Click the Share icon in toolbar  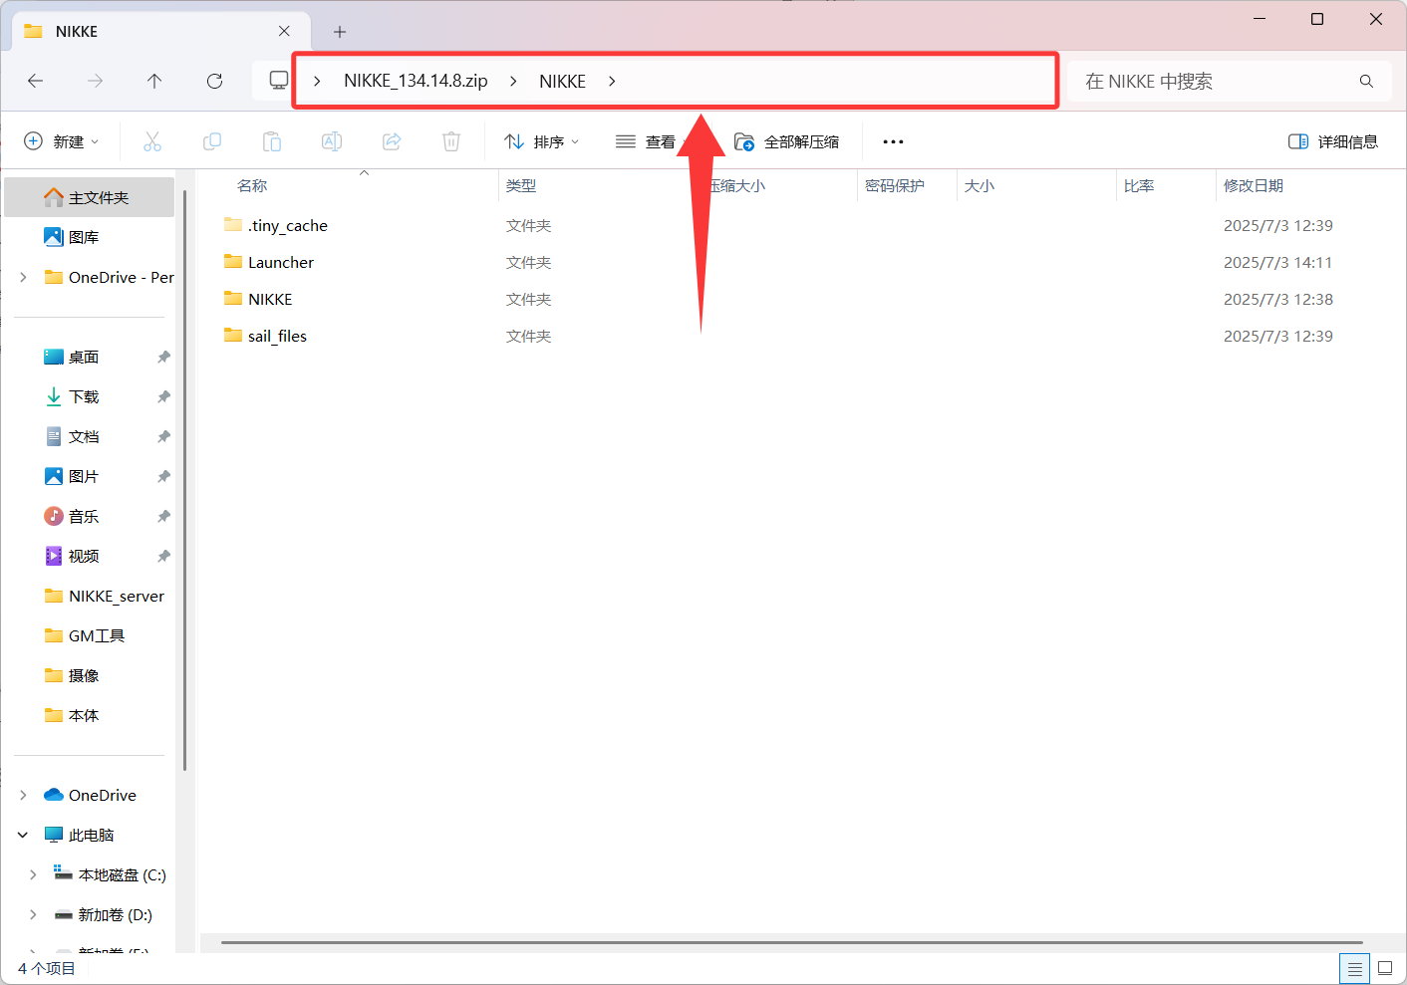pos(392,141)
